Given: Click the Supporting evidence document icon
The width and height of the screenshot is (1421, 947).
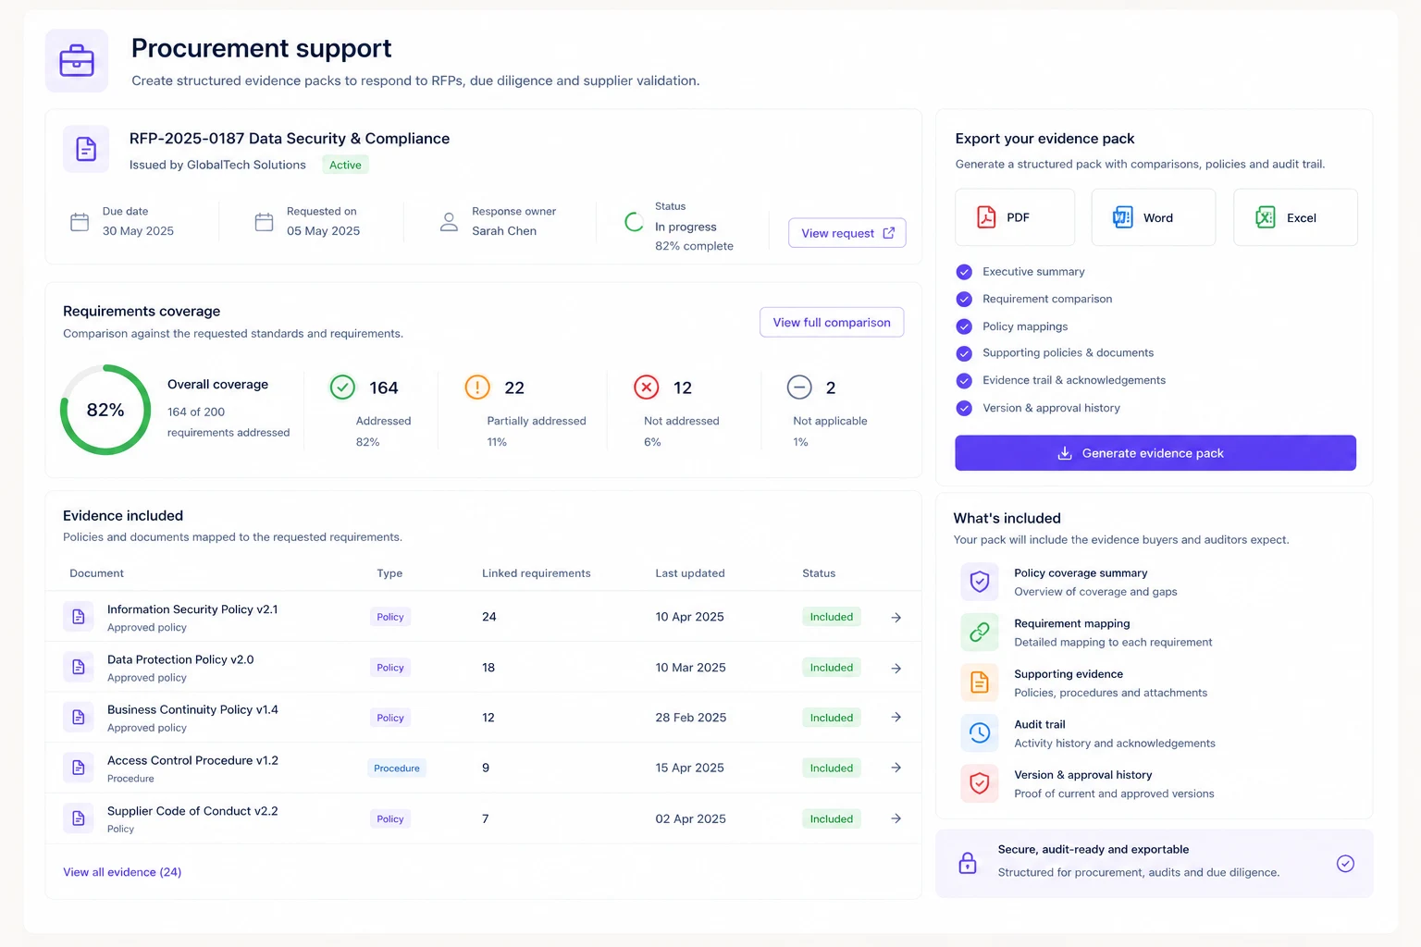Looking at the screenshot, I should click(980, 683).
